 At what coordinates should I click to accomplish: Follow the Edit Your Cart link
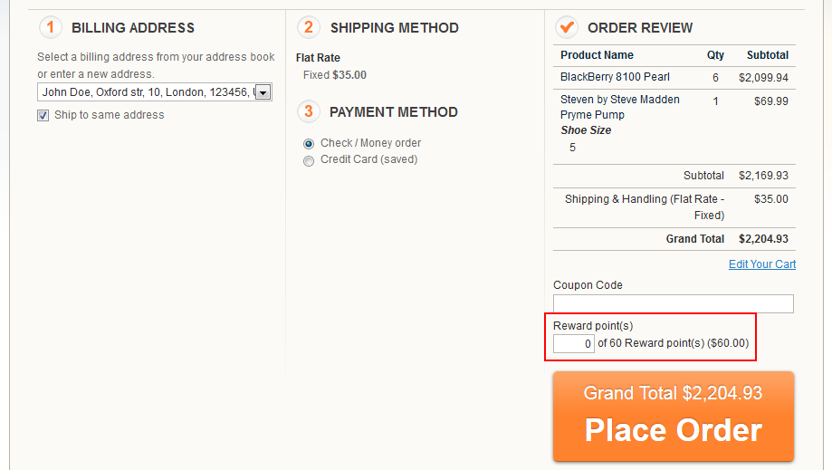762,264
